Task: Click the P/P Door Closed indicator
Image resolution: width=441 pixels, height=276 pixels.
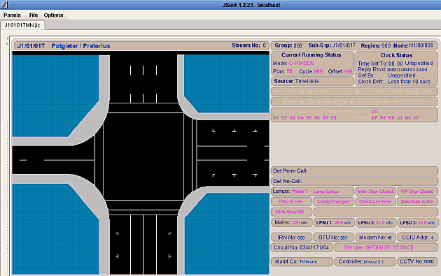Action: (417, 191)
